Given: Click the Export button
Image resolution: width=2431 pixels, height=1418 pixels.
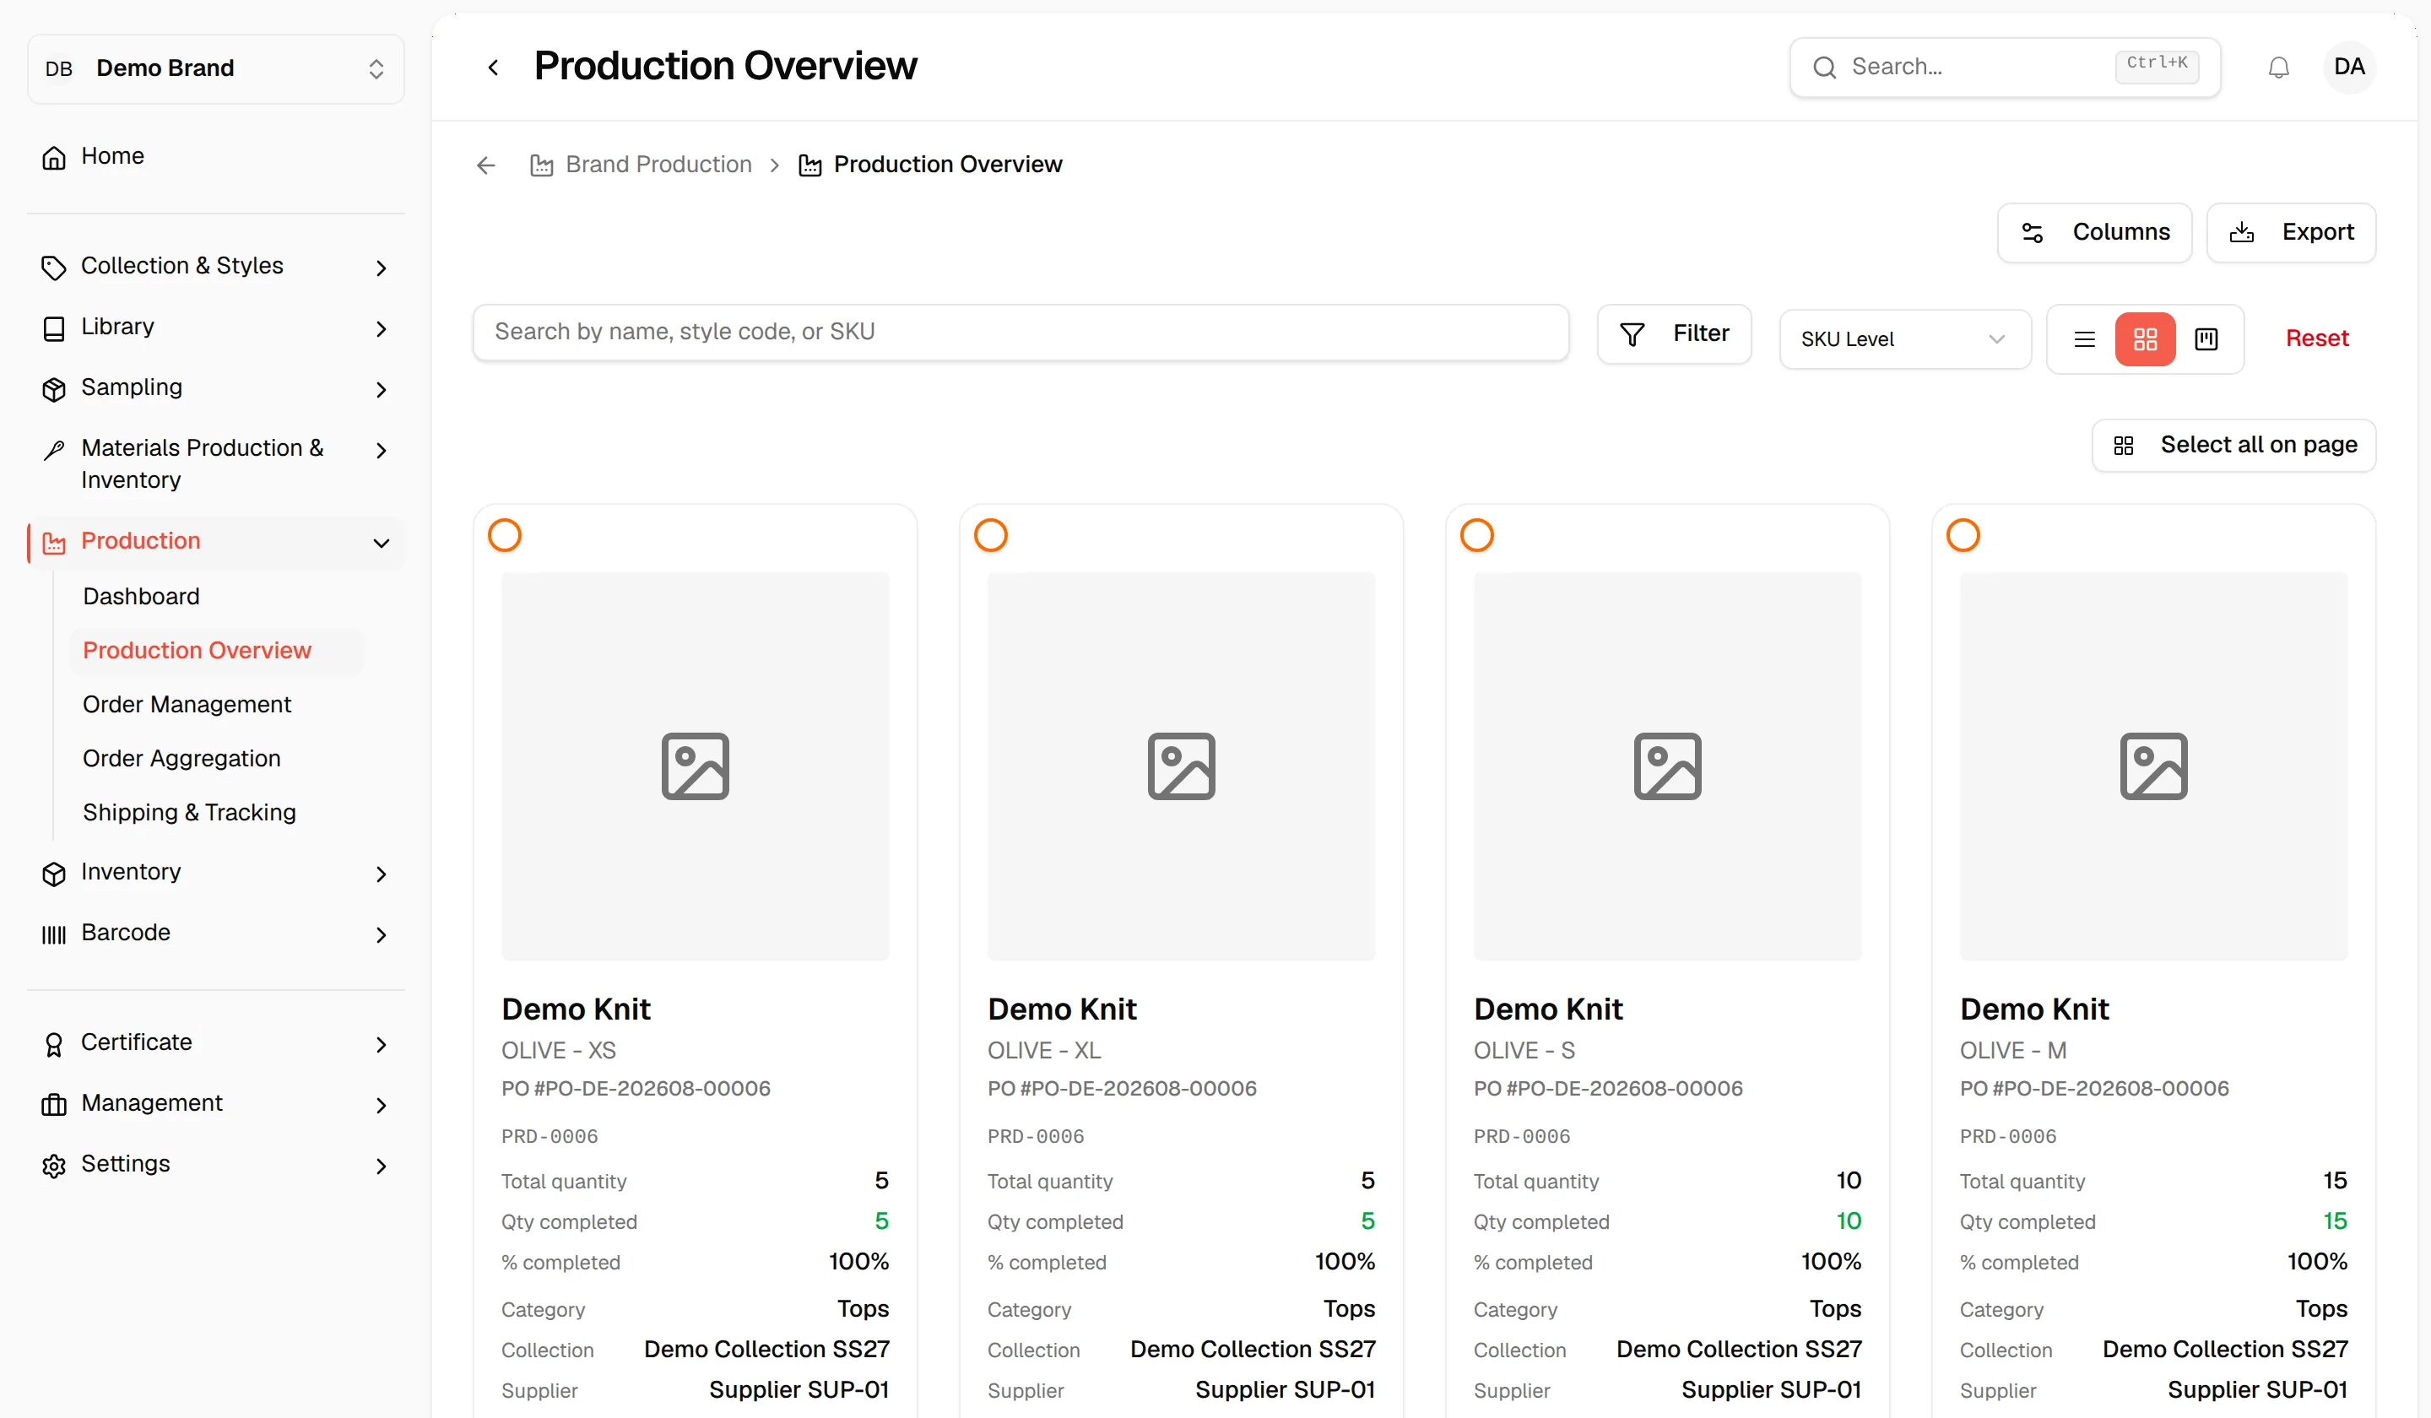Looking at the screenshot, I should pos(2291,232).
